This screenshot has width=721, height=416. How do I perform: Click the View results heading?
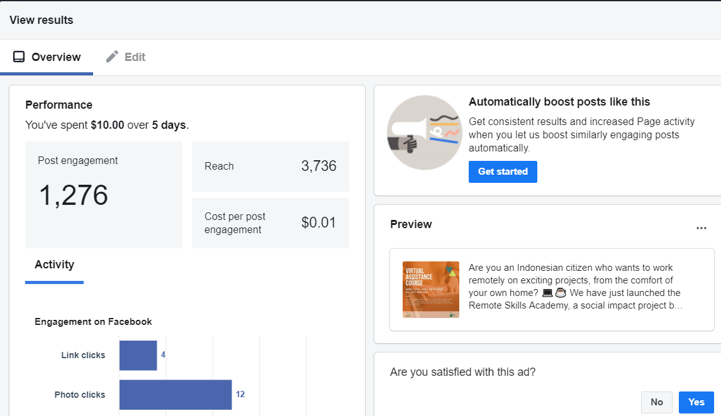[42, 20]
